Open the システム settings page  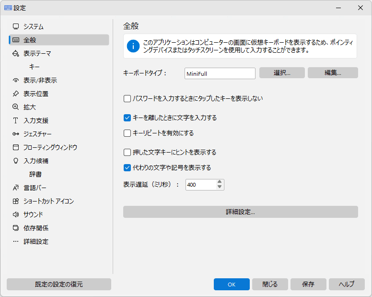pyautogui.click(x=59, y=26)
